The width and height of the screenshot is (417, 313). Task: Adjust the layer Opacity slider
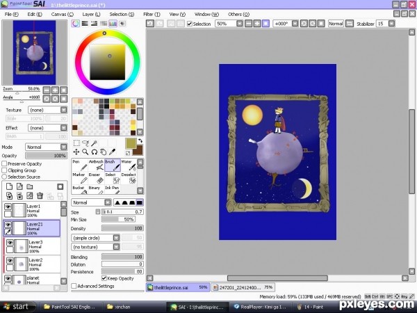(x=47, y=155)
